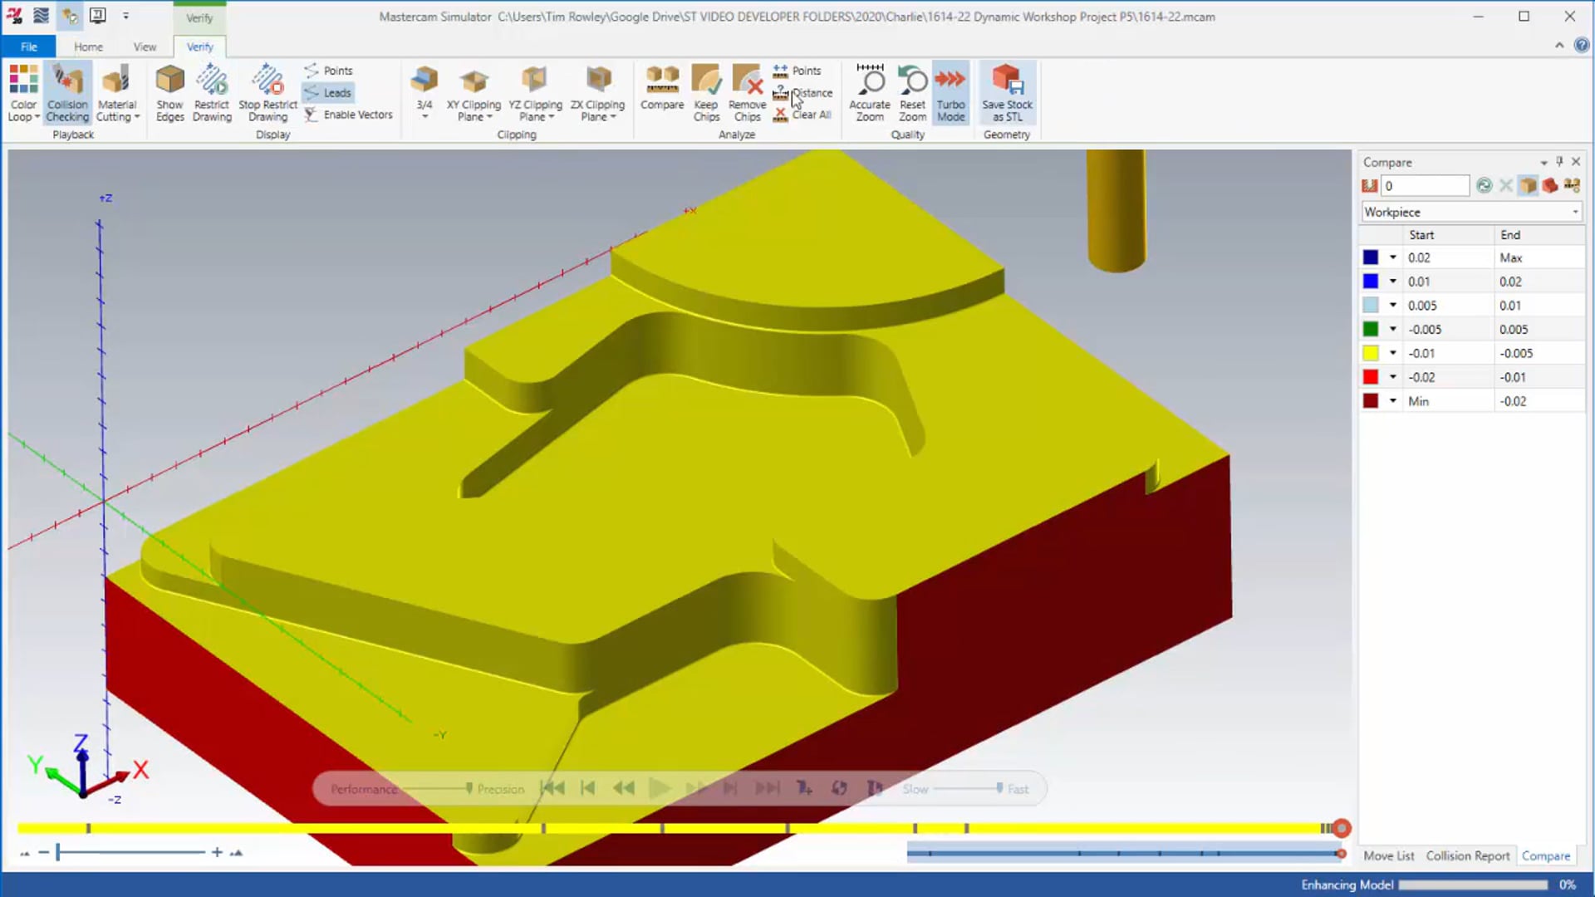Expand color dropdown for -0.02 row
This screenshot has height=897, width=1595.
tap(1393, 377)
